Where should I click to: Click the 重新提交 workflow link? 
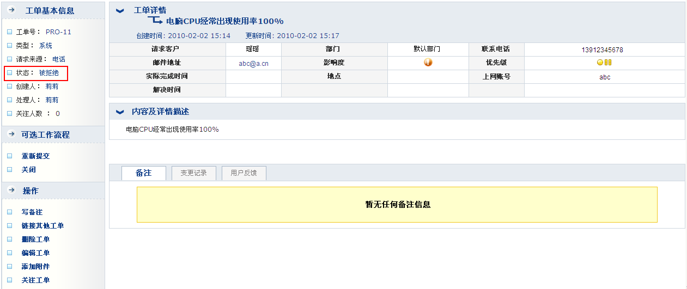coord(35,156)
